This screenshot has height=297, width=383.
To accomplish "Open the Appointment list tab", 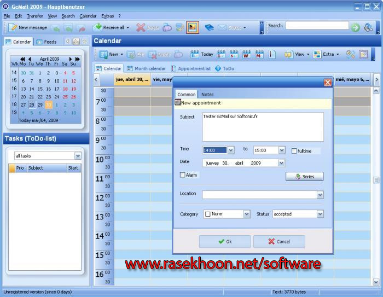I will coord(191,68).
